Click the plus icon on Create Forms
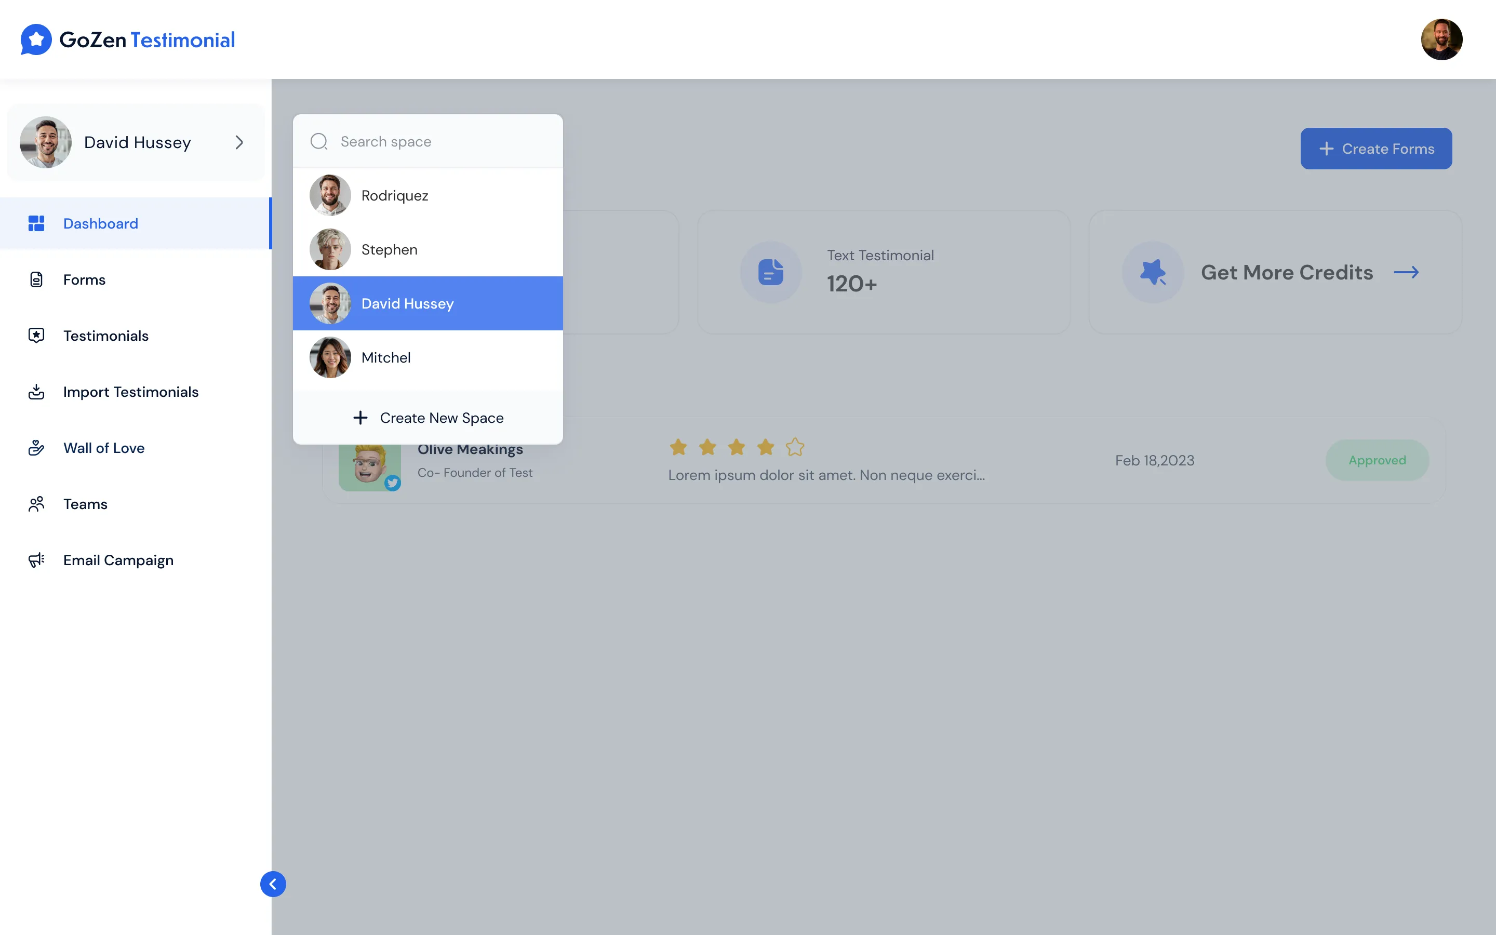Viewport: 1496px width, 935px height. [x=1326, y=149]
